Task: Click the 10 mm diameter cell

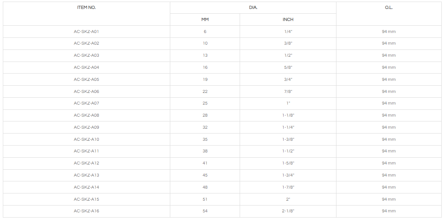Action: point(205,43)
